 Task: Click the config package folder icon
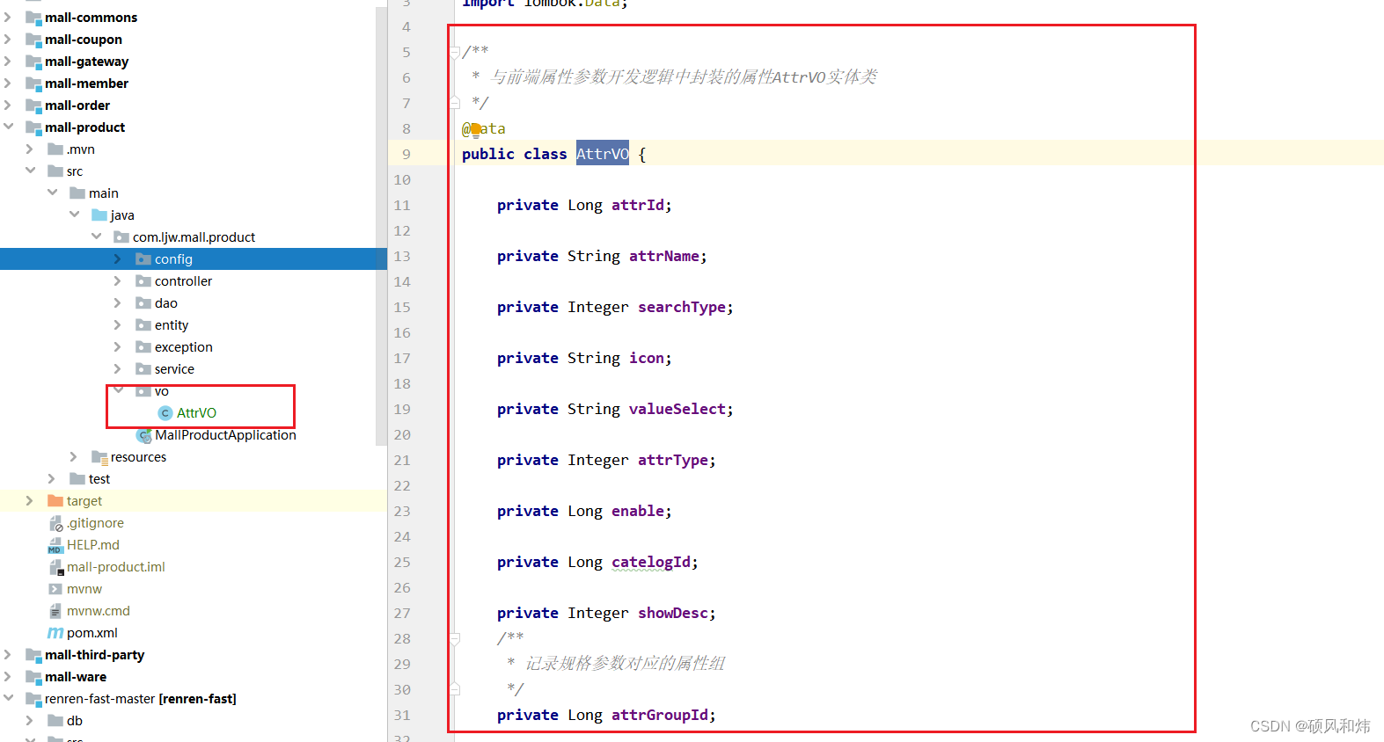pos(143,258)
